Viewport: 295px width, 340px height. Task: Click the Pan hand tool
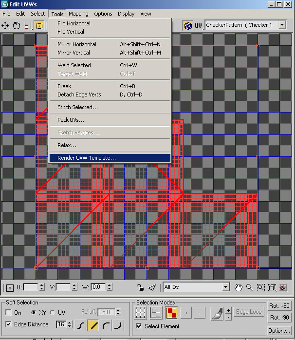tap(239, 287)
